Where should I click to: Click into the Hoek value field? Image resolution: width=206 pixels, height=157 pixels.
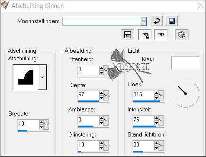pyautogui.click(x=143, y=95)
